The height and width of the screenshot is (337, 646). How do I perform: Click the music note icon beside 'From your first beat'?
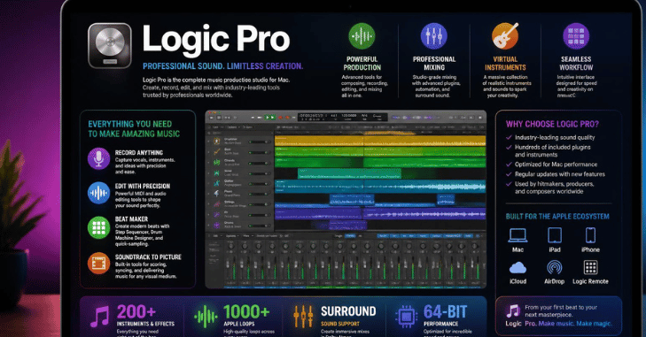(513, 311)
